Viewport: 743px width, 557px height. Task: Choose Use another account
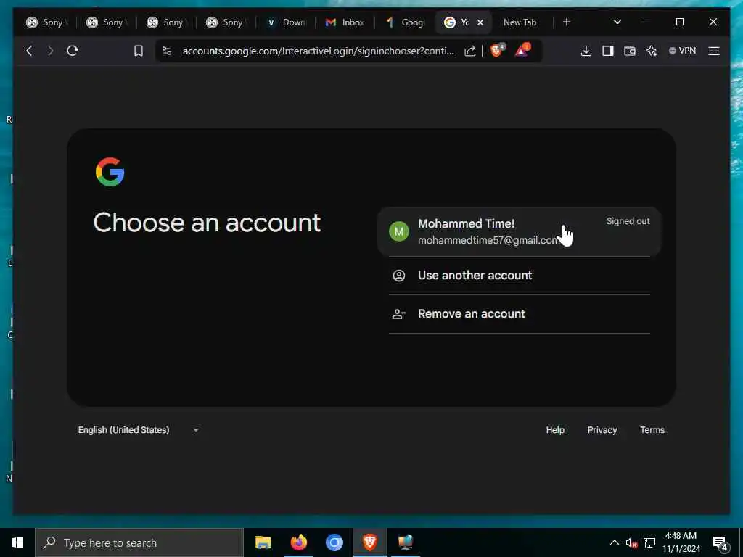click(x=520, y=275)
